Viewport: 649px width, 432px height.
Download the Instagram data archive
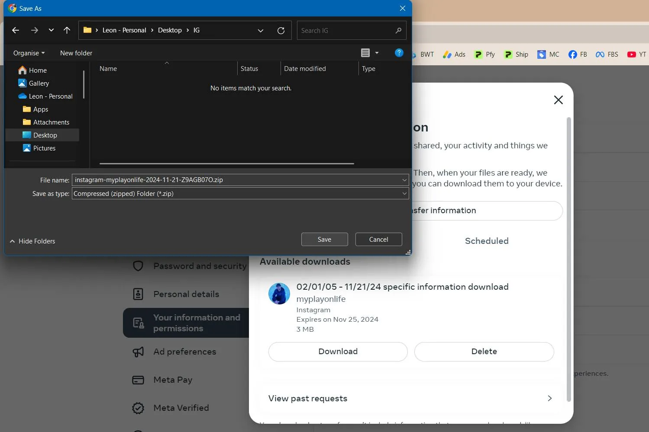338,352
